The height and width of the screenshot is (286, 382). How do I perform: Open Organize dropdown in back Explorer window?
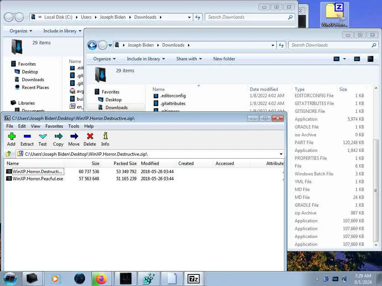(21, 31)
